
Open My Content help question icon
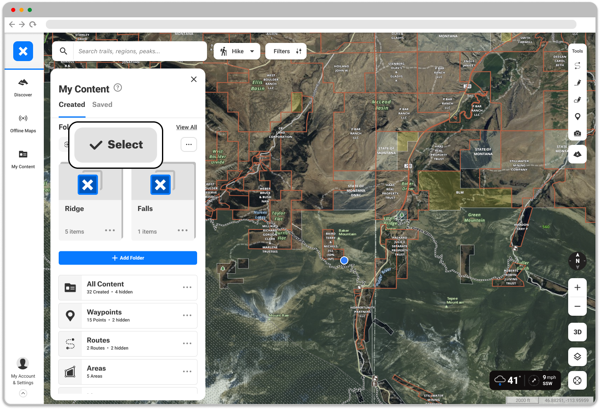point(118,87)
